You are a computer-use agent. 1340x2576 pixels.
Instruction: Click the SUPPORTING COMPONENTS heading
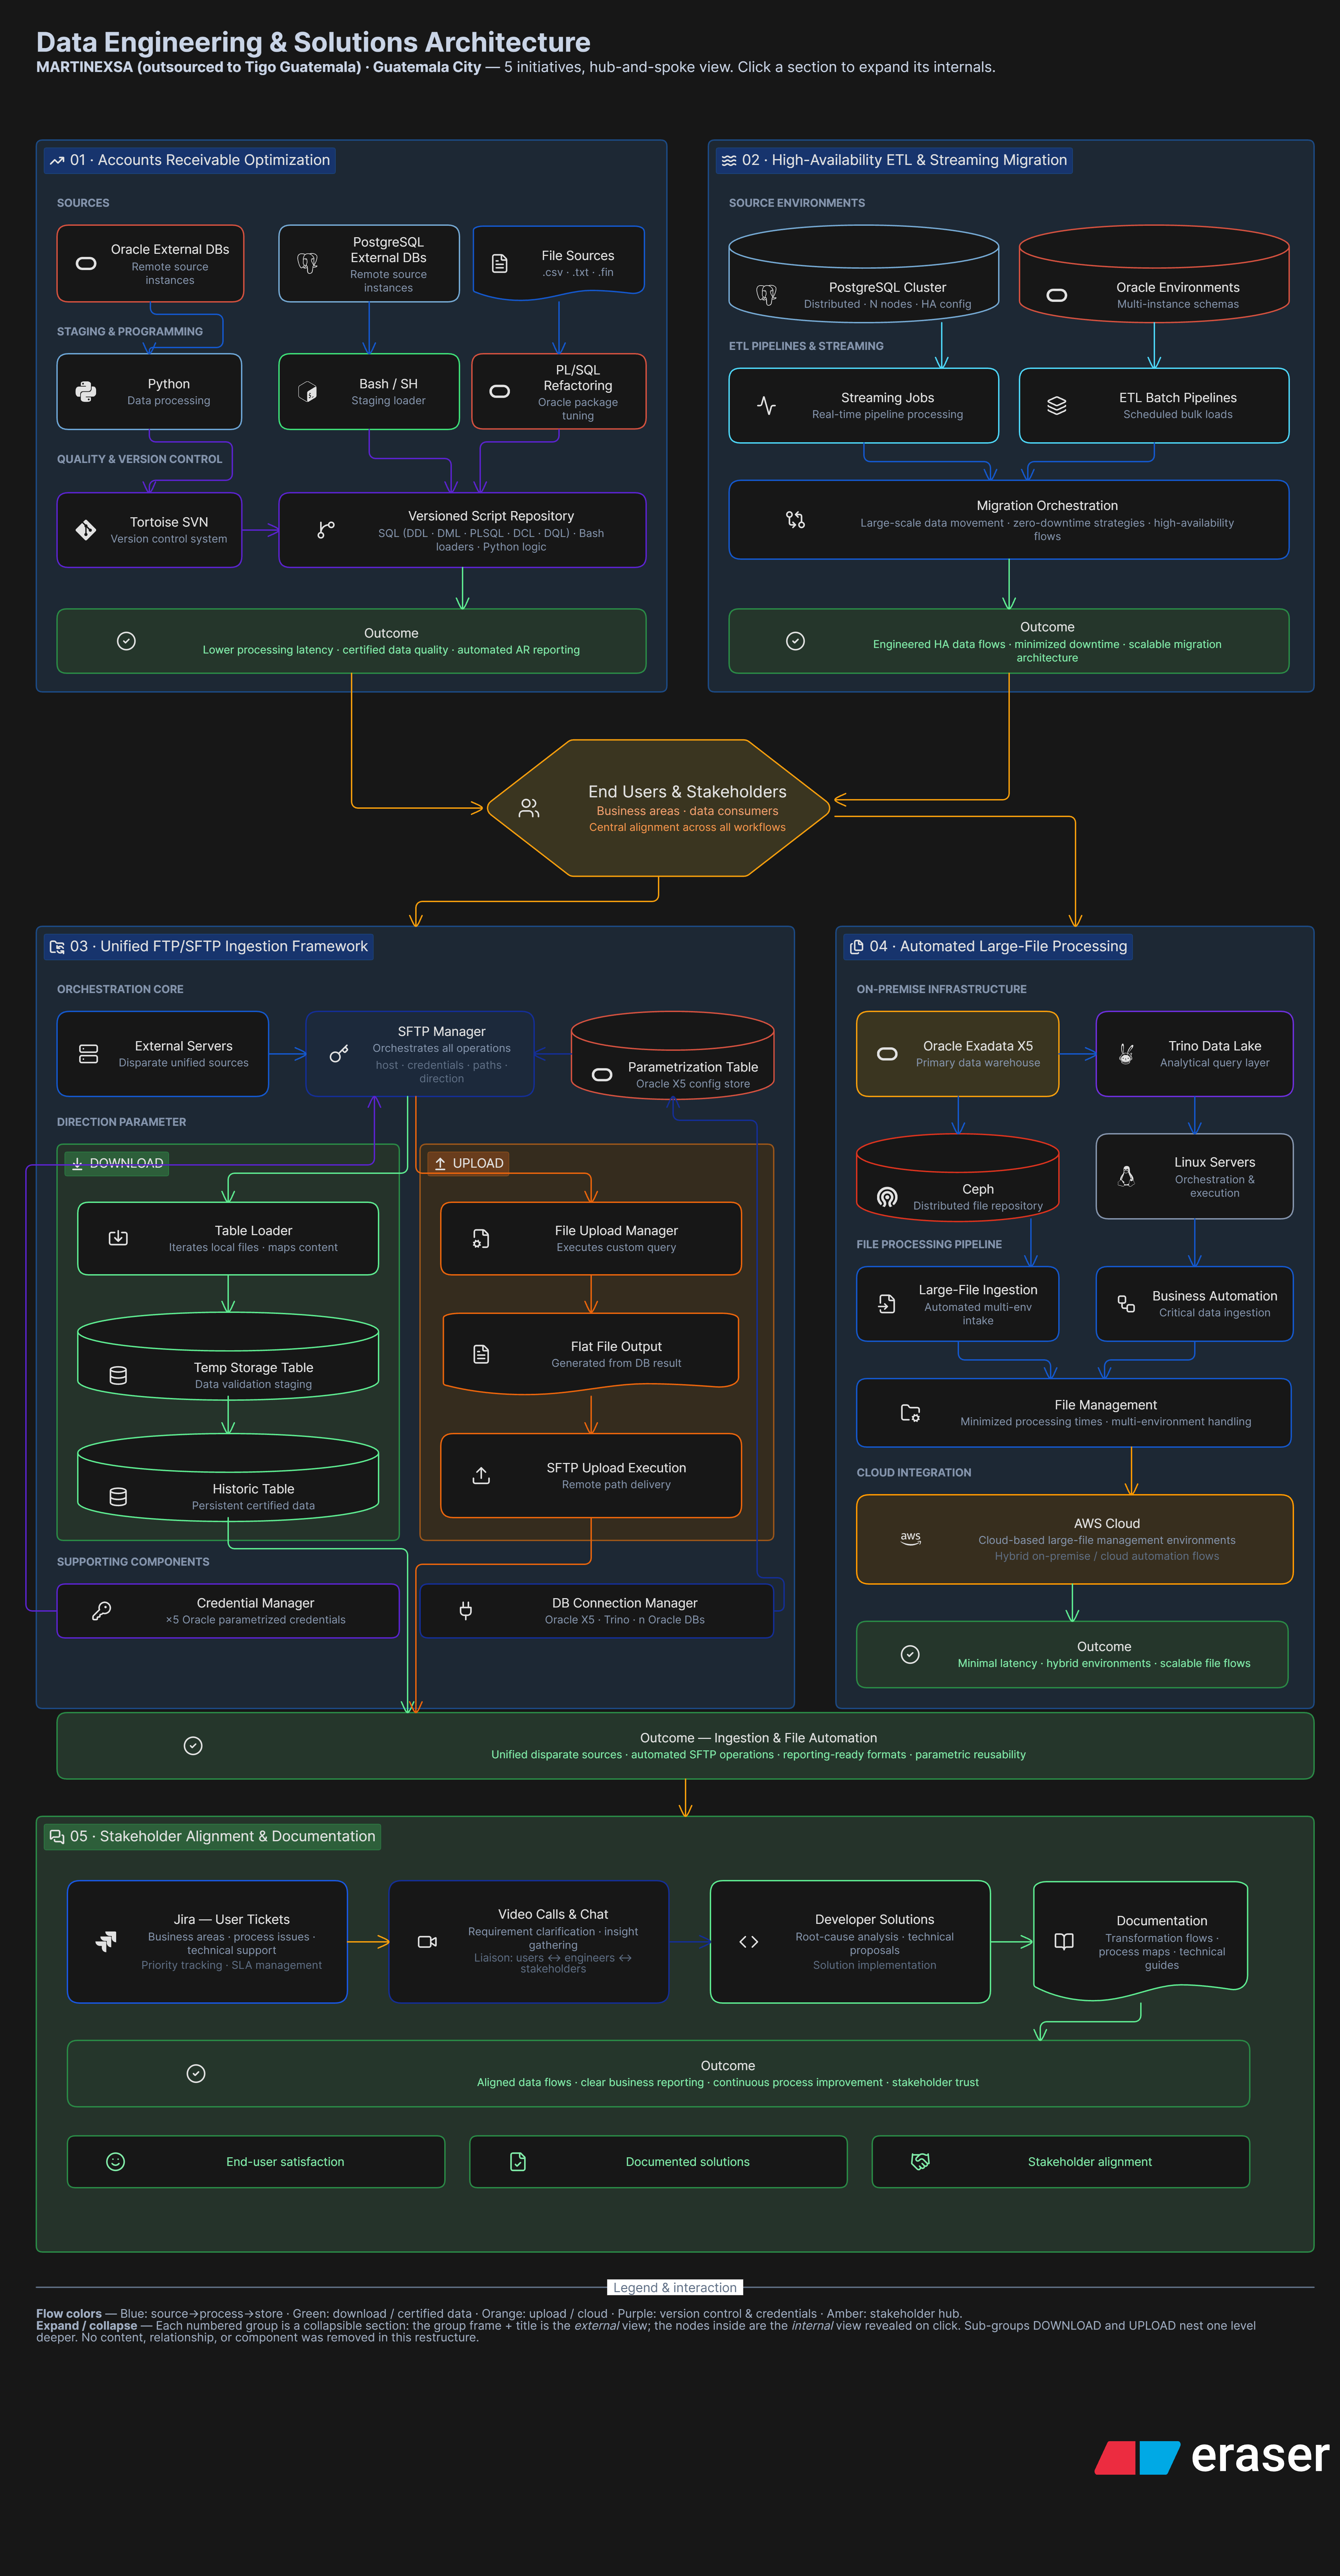coord(133,1562)
